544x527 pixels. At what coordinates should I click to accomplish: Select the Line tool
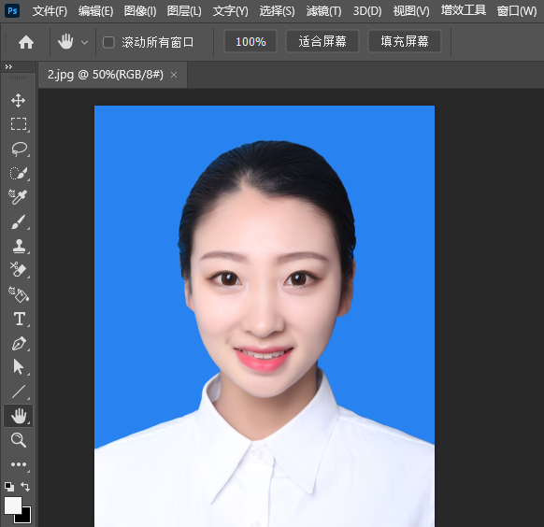19,392
